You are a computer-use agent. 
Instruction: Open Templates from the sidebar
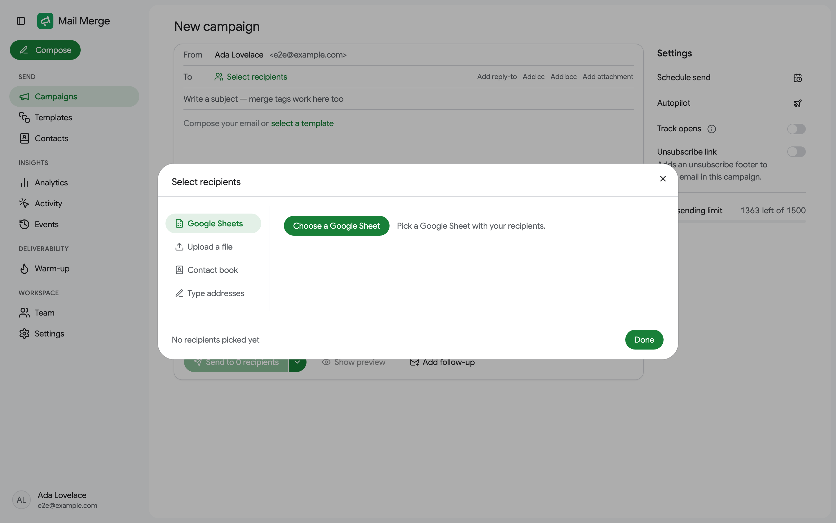coord(74,118)
